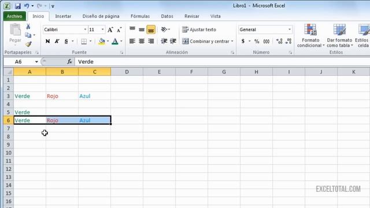
Task: Switch to the Datos tab
Action: pyautogui.click(x=167, y=16)
